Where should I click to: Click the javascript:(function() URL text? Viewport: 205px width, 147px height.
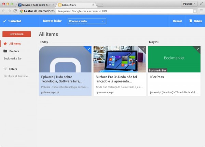pyautogui.click(x=174, y=92)
